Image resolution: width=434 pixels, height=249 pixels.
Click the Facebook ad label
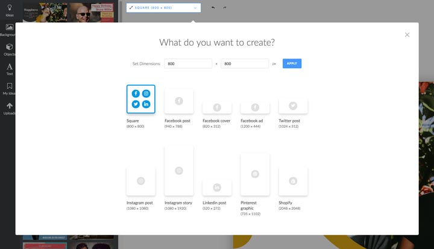pos(252,121)
